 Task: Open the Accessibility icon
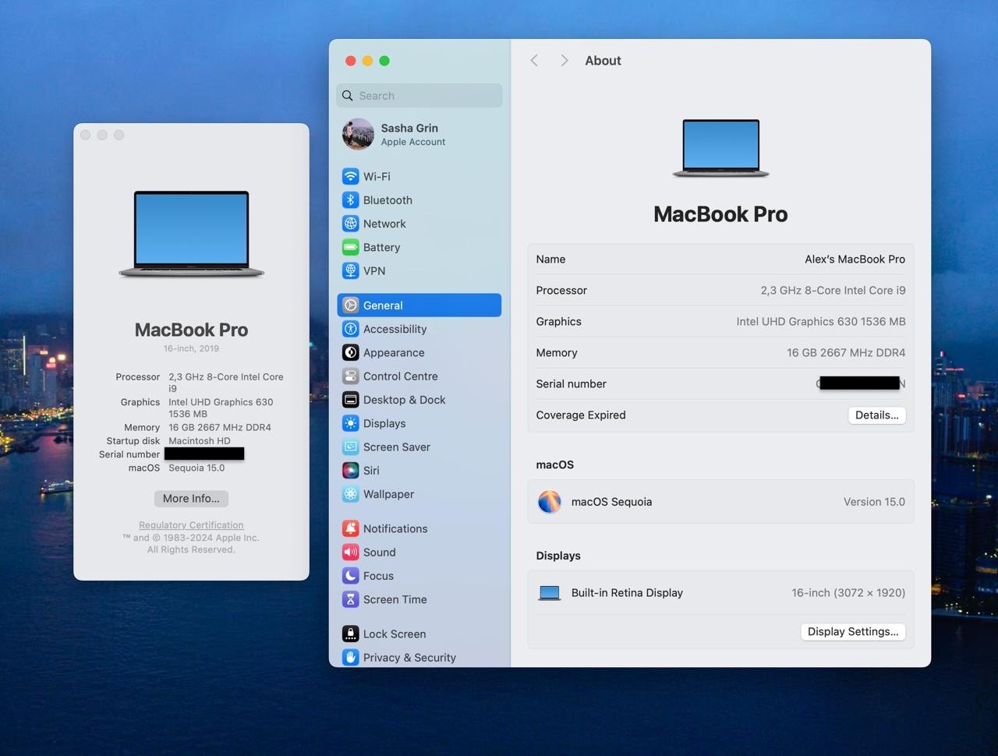351,329
